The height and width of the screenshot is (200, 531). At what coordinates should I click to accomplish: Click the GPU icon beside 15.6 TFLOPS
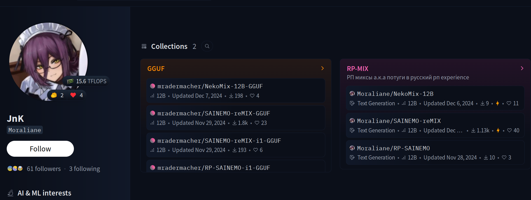click(70, 81)
